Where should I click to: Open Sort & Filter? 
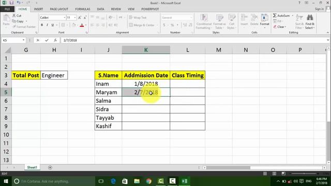point(299,22)
